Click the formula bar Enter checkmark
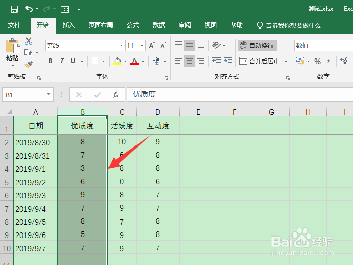 [x=97, y=95]
